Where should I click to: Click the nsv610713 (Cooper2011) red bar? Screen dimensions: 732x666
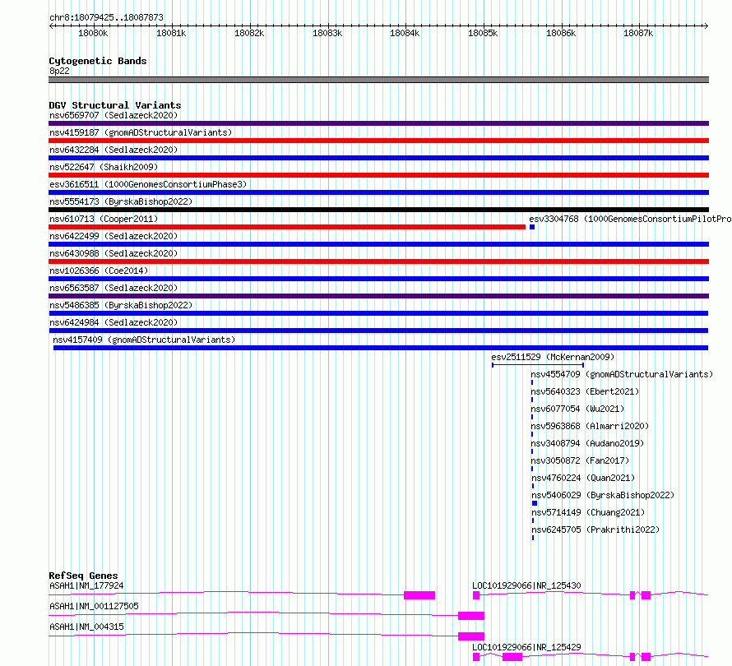coord(287,227)
